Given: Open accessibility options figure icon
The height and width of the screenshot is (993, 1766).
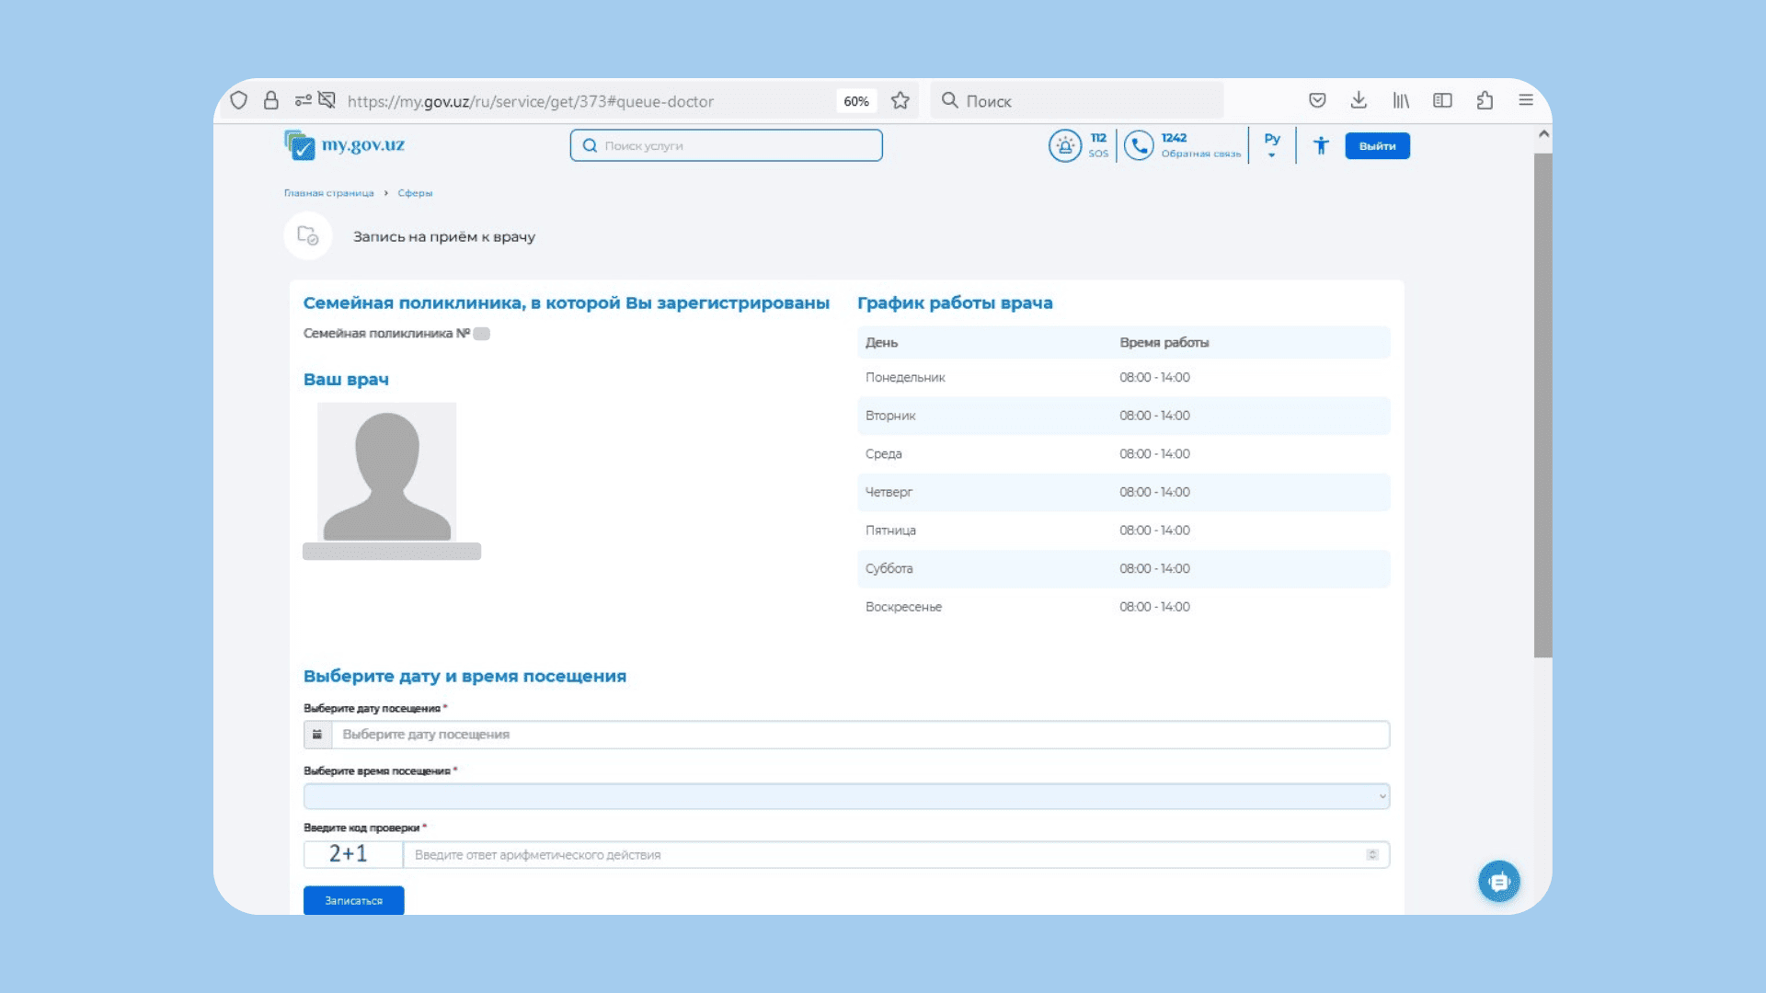Looking at the screenshot, I should click(x=1321, y=145).
